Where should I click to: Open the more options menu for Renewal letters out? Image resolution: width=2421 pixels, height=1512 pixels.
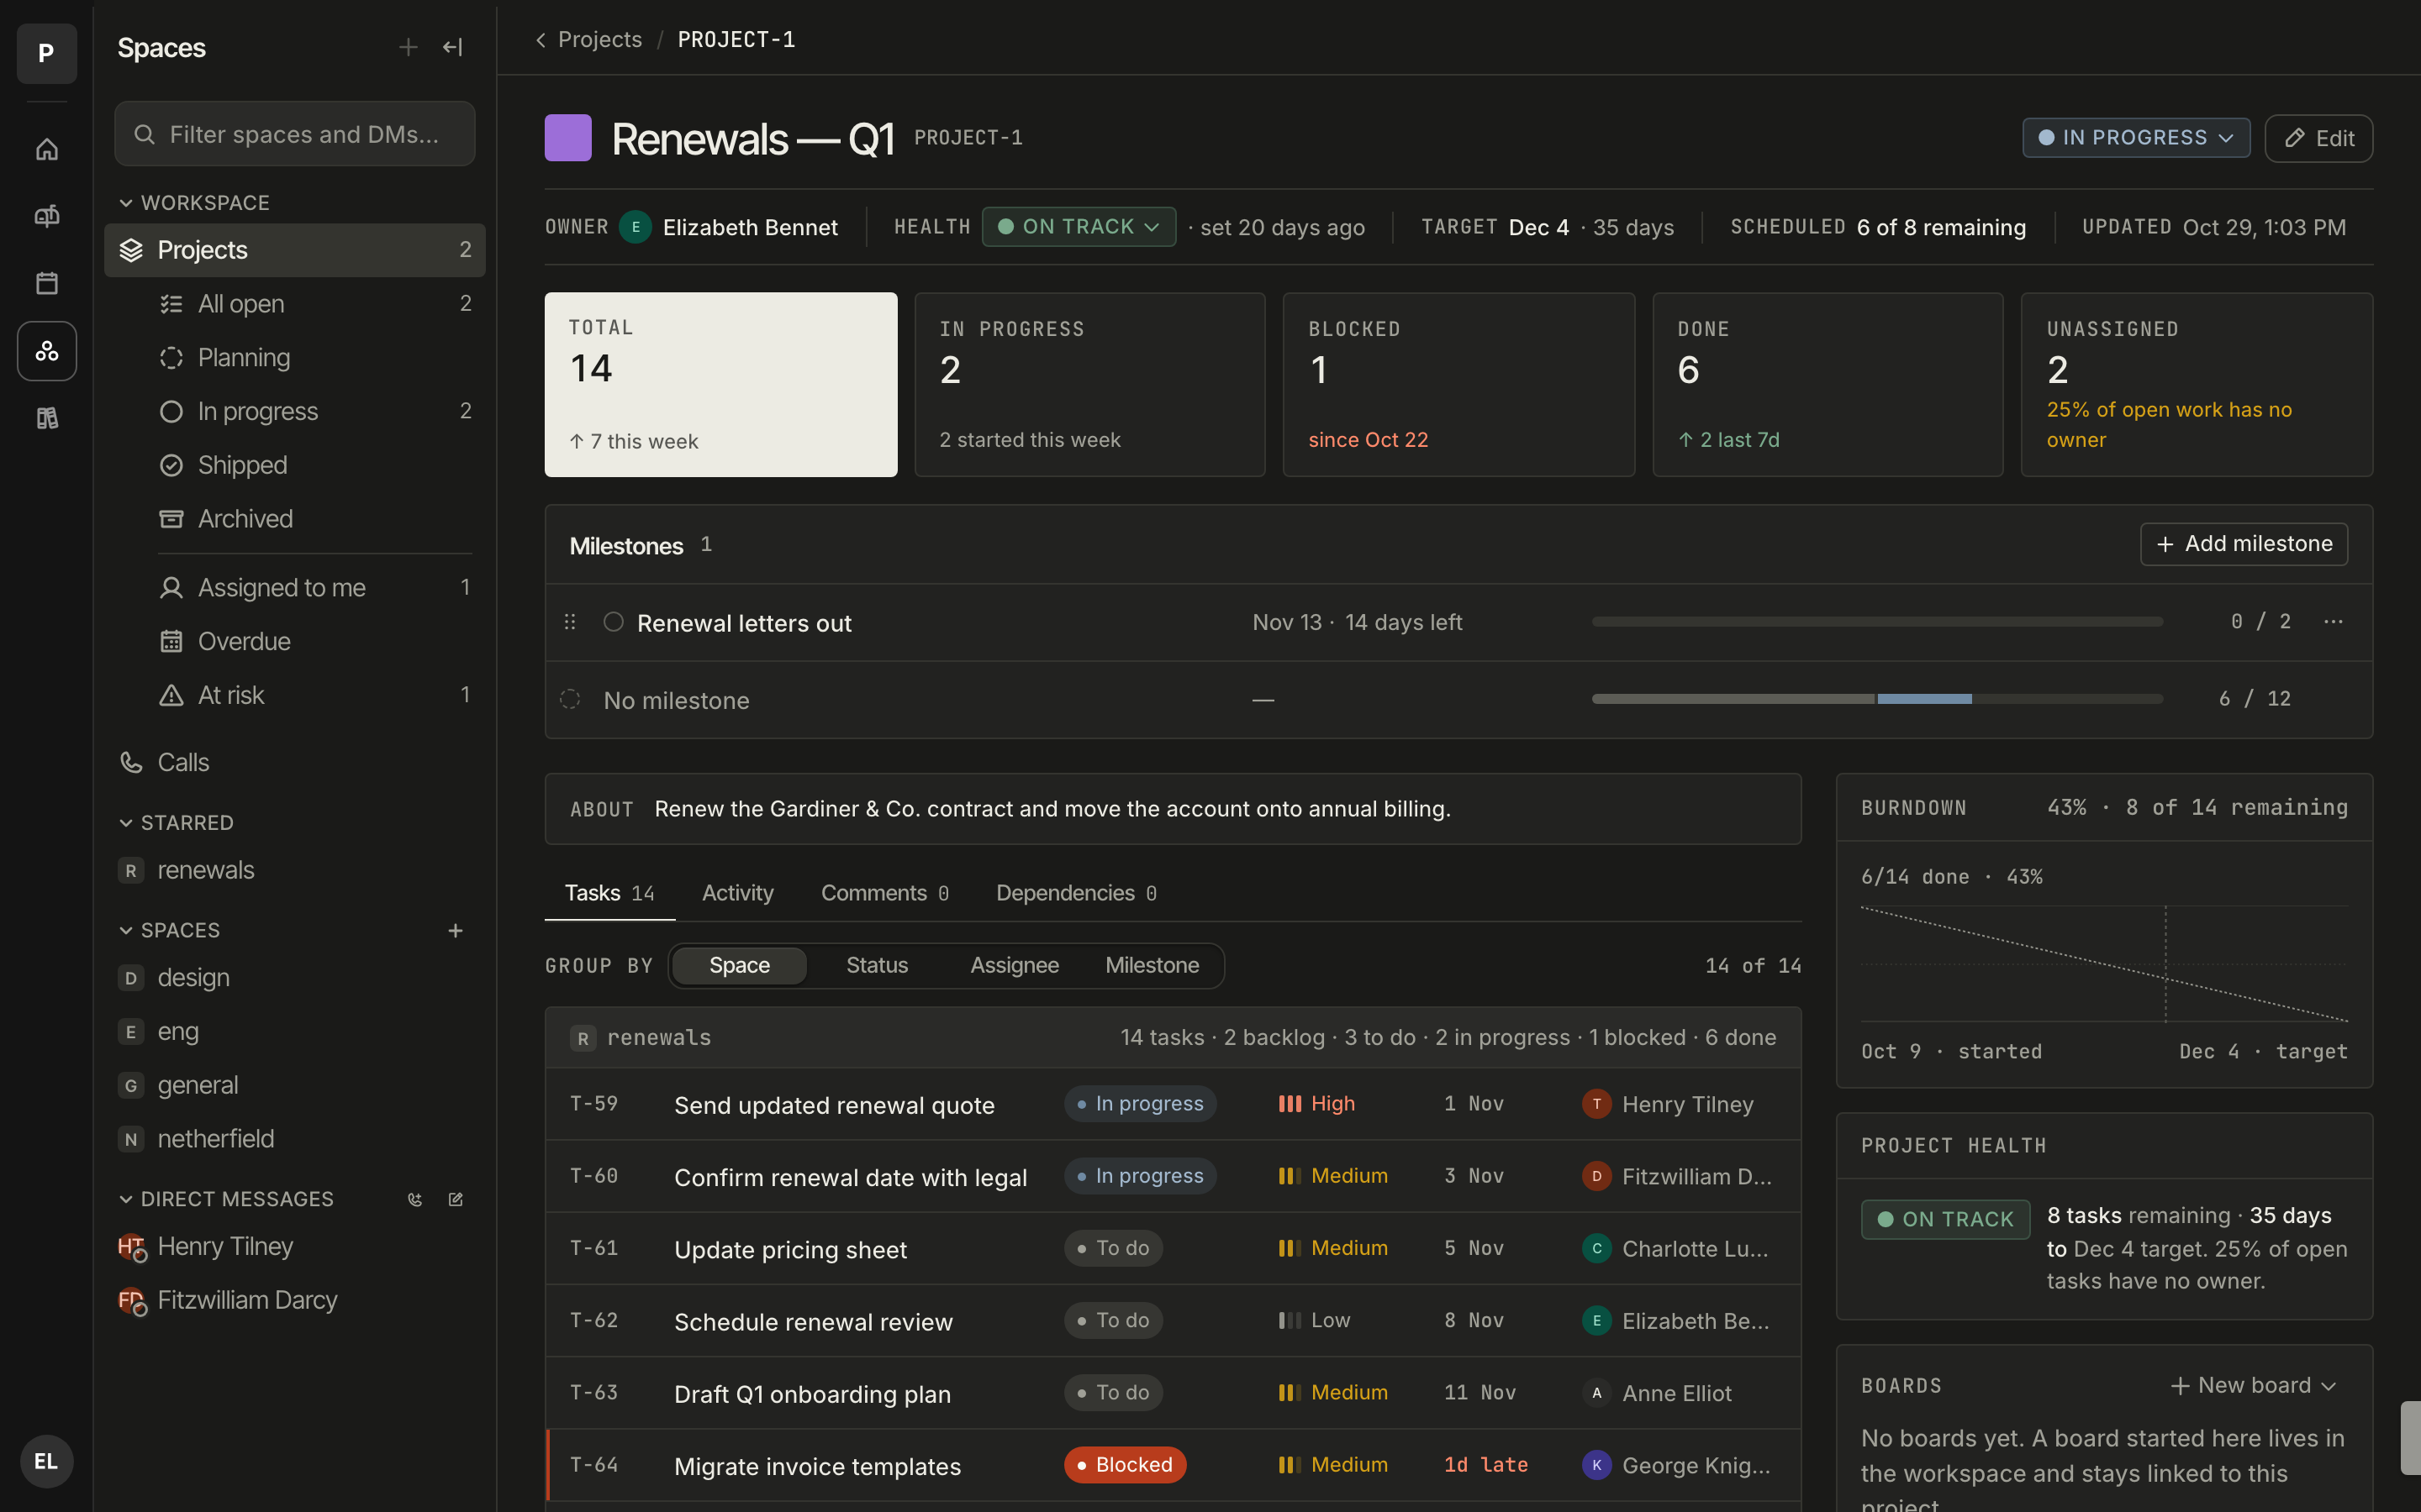click(x=2334, y=622)
